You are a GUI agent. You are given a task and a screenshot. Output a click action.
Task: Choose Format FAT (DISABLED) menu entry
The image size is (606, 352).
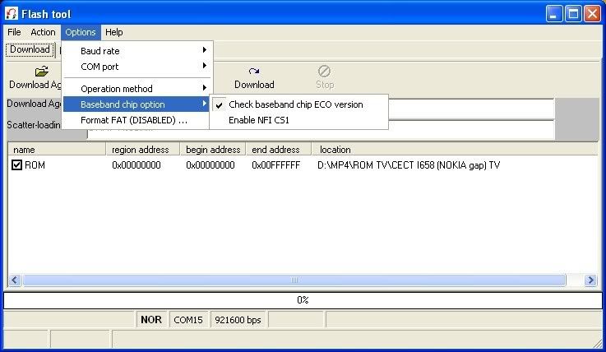pyautogui.click(x=137, y=120)
